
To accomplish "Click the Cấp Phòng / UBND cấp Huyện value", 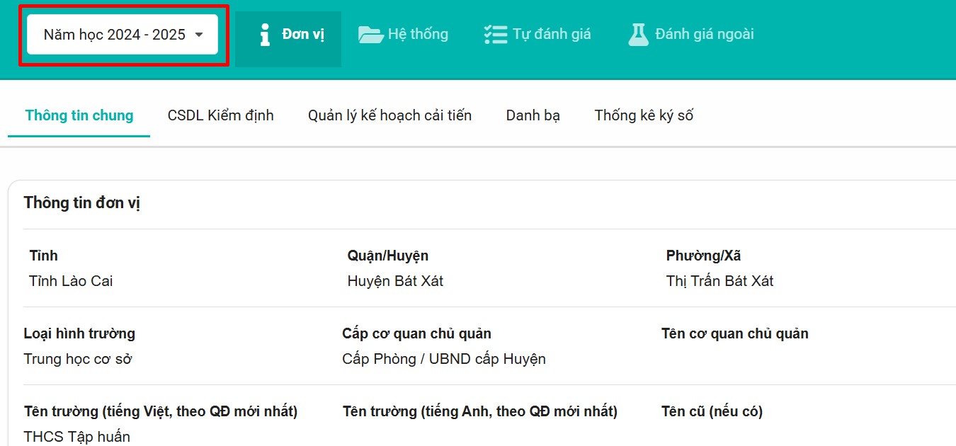I will pyautogui.click(x=443, y=359).
